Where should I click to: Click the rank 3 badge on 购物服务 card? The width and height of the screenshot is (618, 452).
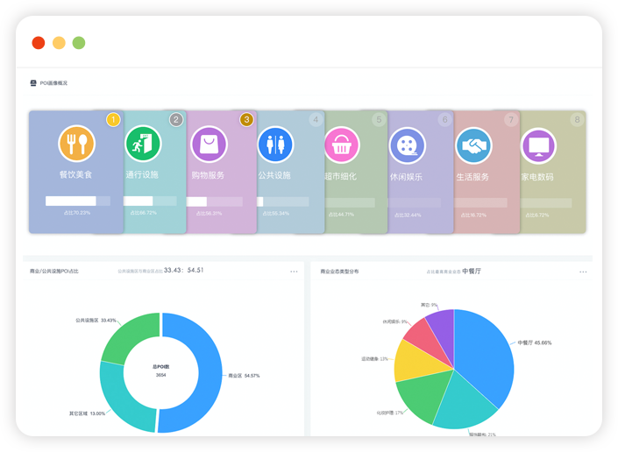pos(246,119)
